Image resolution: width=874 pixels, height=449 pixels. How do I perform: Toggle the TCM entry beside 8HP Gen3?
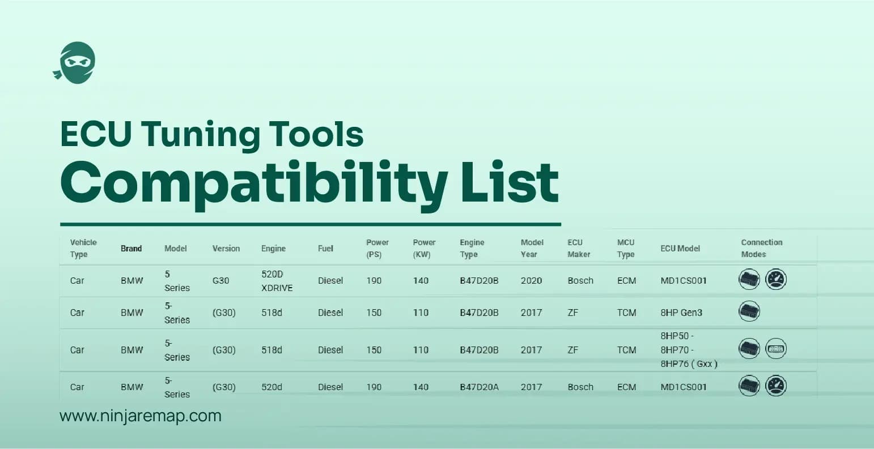[x=626, y=312]
